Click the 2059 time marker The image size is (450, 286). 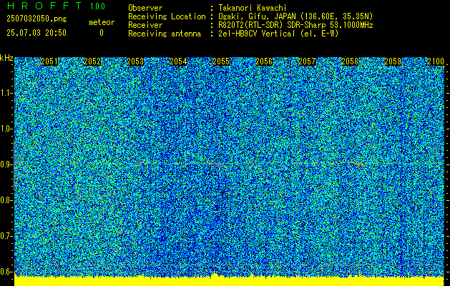coord(393,61)
